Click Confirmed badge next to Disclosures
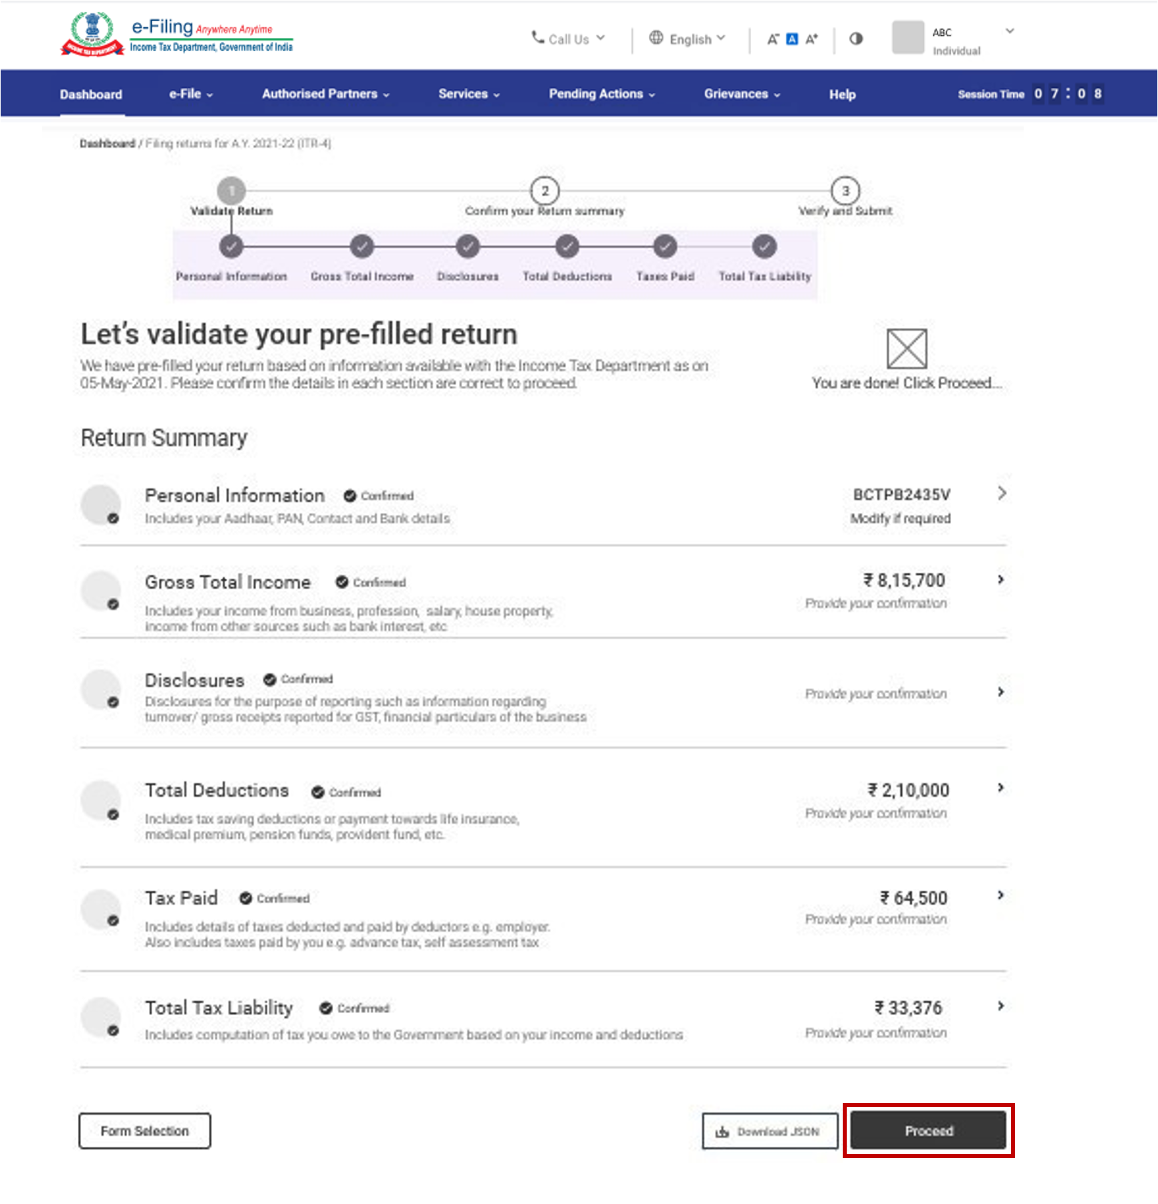Image resolution: width=1158 pixels, height=1204 pixels. (298, 679)
